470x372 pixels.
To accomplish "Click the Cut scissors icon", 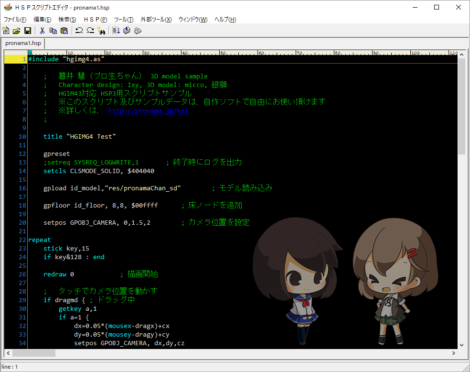I will coord(42,31).
